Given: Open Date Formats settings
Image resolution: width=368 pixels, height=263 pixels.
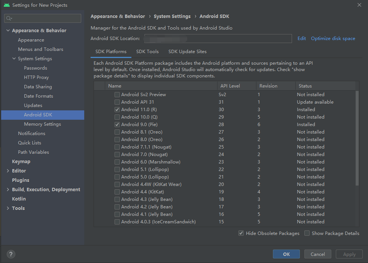Looking at the screenshot, I should coord(39,96).
